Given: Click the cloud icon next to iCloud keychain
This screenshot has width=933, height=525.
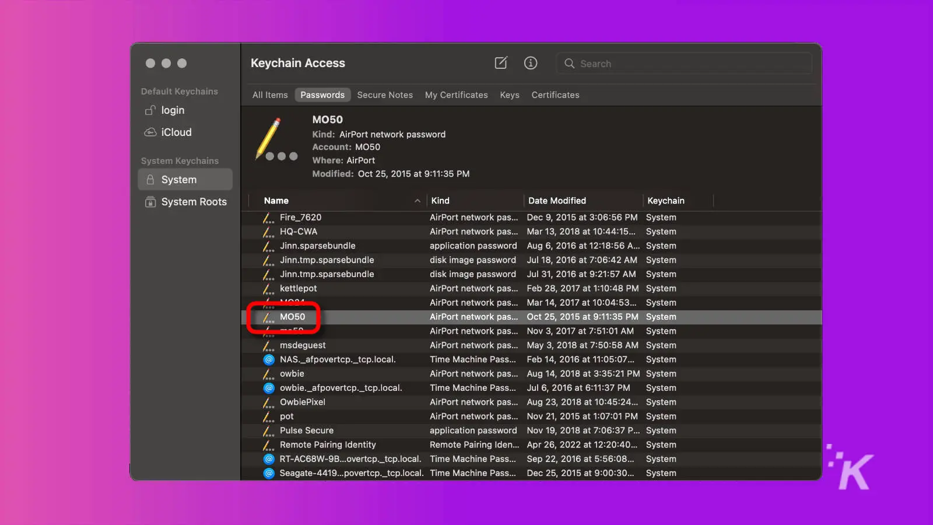Looking at the screenshot, I should pos(150,132).
